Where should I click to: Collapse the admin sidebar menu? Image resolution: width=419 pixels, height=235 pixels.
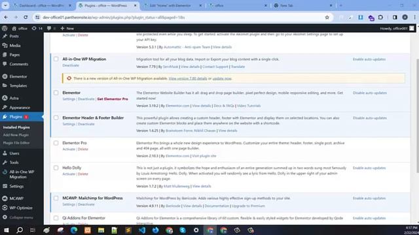pos(22,217)
